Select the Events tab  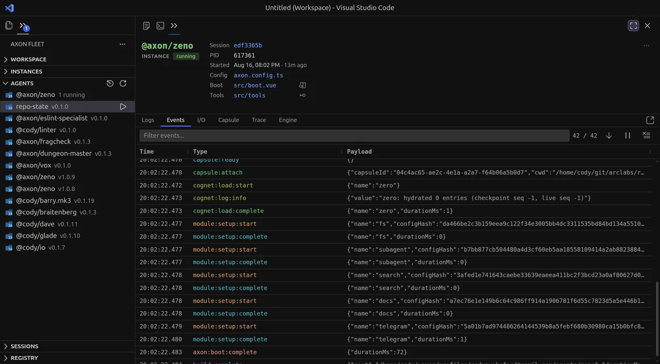tap(175, 120)
